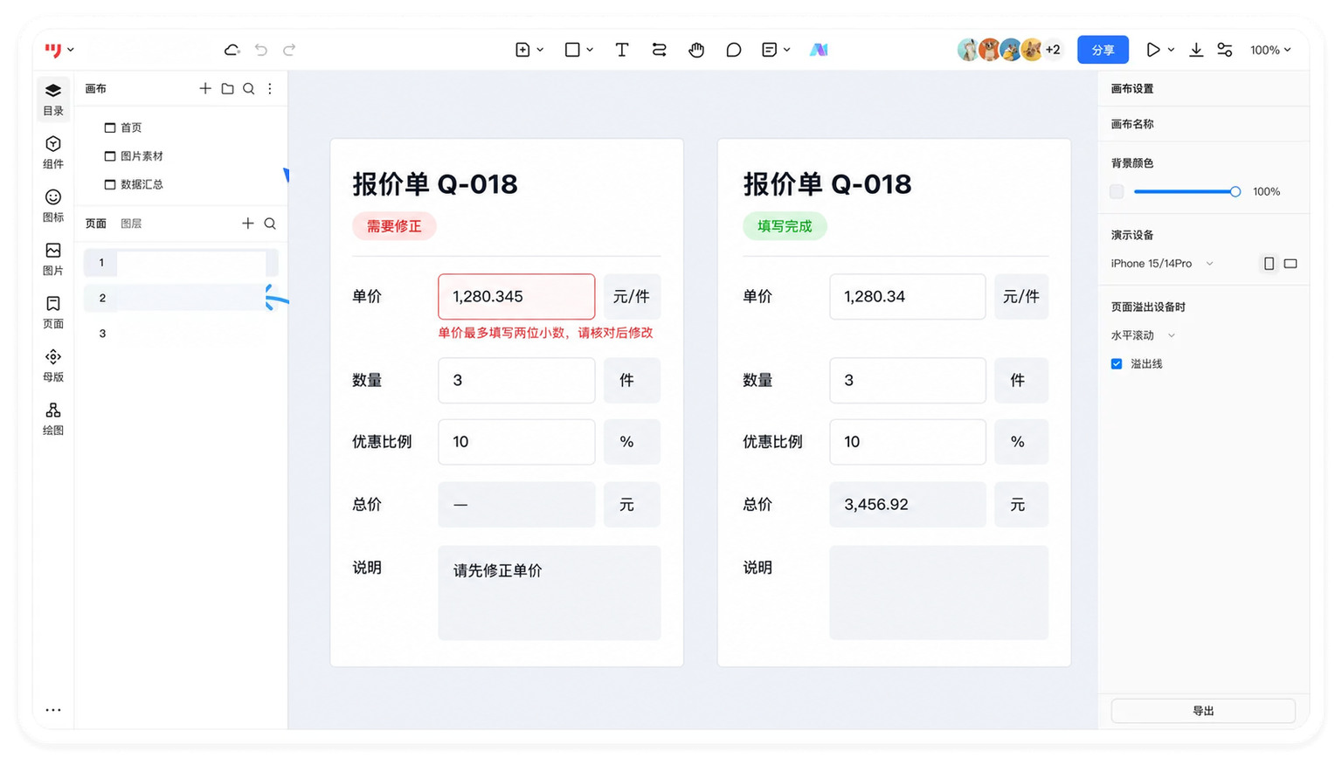Open the 页面 sidebar panel
The width and height of the screenshot is (1342, 765).
tap(53, 313)
